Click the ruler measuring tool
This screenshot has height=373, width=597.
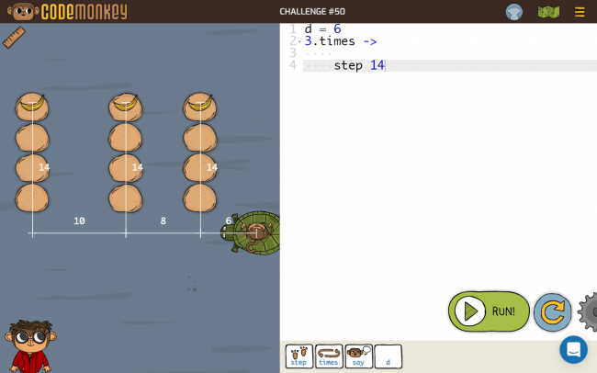pyautogui.click(x=13, y=38)
